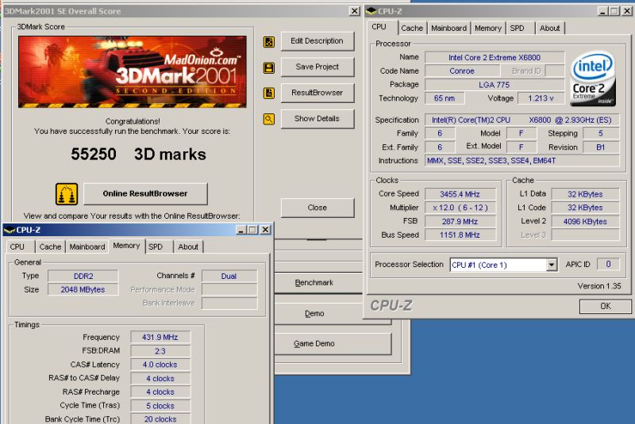This screenshot has width=635, height=424.
Task: Click the FSB:DRAM value '2:3'
Action: tap(160, 351)
